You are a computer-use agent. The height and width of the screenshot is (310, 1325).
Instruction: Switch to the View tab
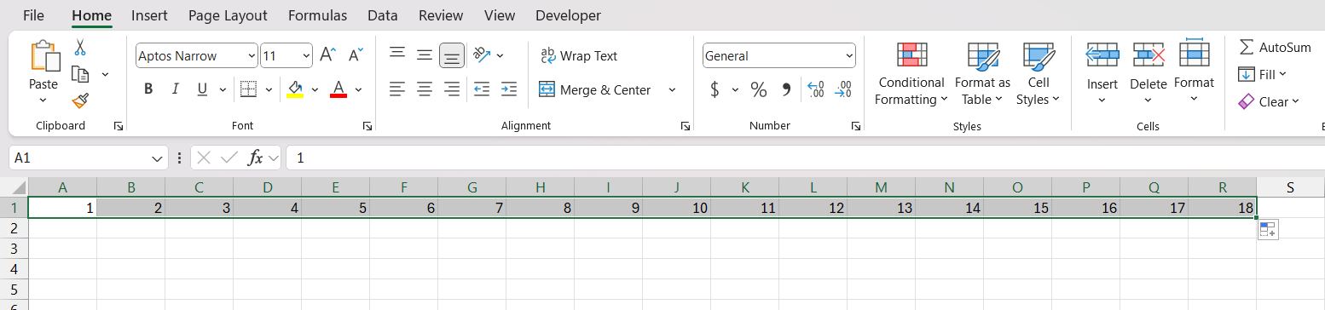[x=500, y=15]
